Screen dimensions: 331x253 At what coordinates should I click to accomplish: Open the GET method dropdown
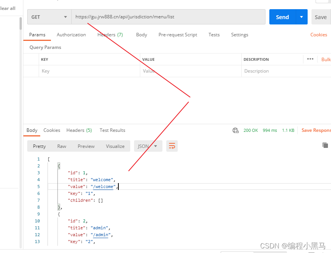pos(49,17)
